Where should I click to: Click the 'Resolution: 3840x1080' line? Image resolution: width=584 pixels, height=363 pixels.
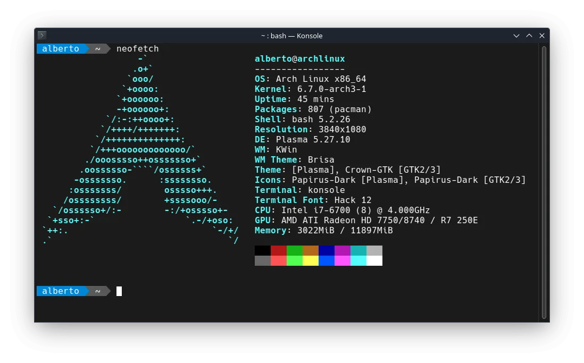310,129
